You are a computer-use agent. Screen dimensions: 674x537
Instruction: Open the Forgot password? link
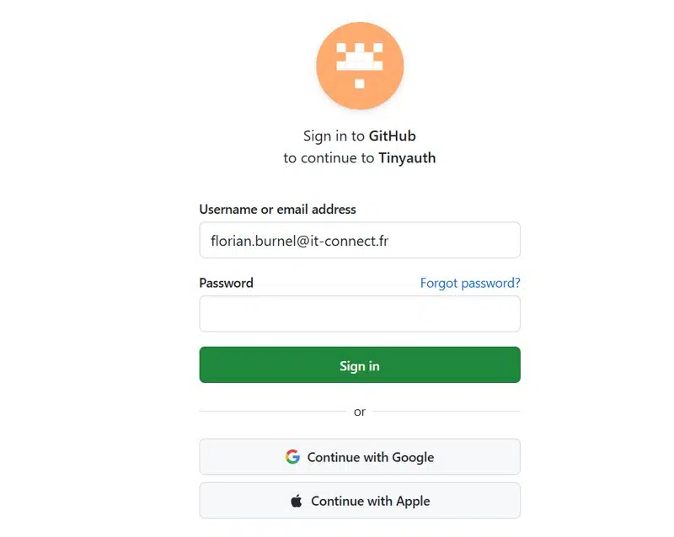[x=470, y=283]
